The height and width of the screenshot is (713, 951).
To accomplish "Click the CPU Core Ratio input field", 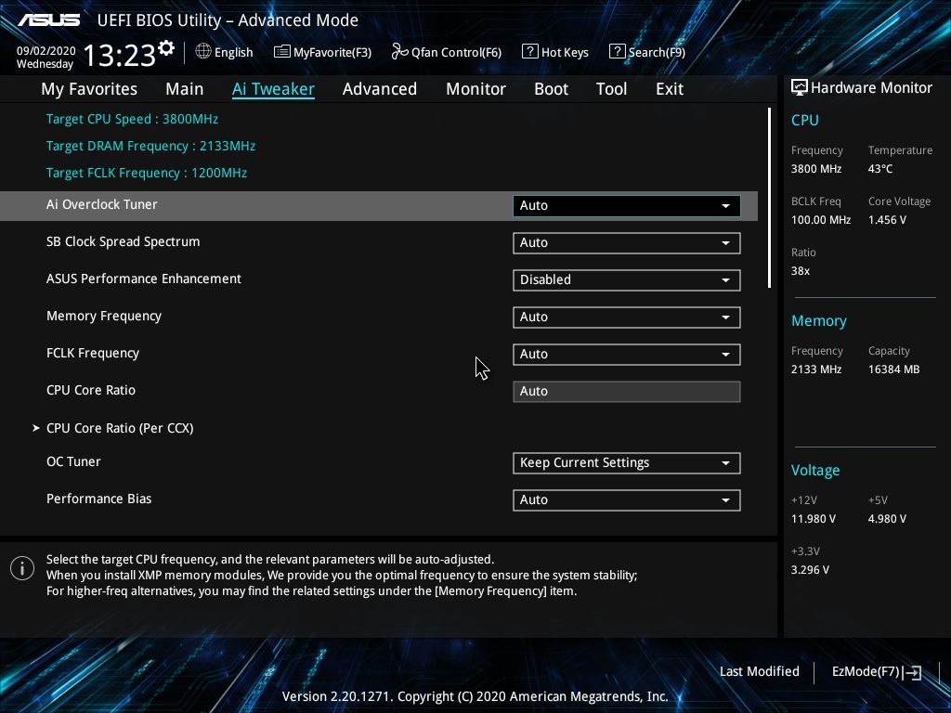I will click(x=627, y=391).
